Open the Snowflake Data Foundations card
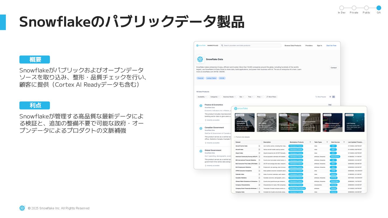 tap(245, 122)
